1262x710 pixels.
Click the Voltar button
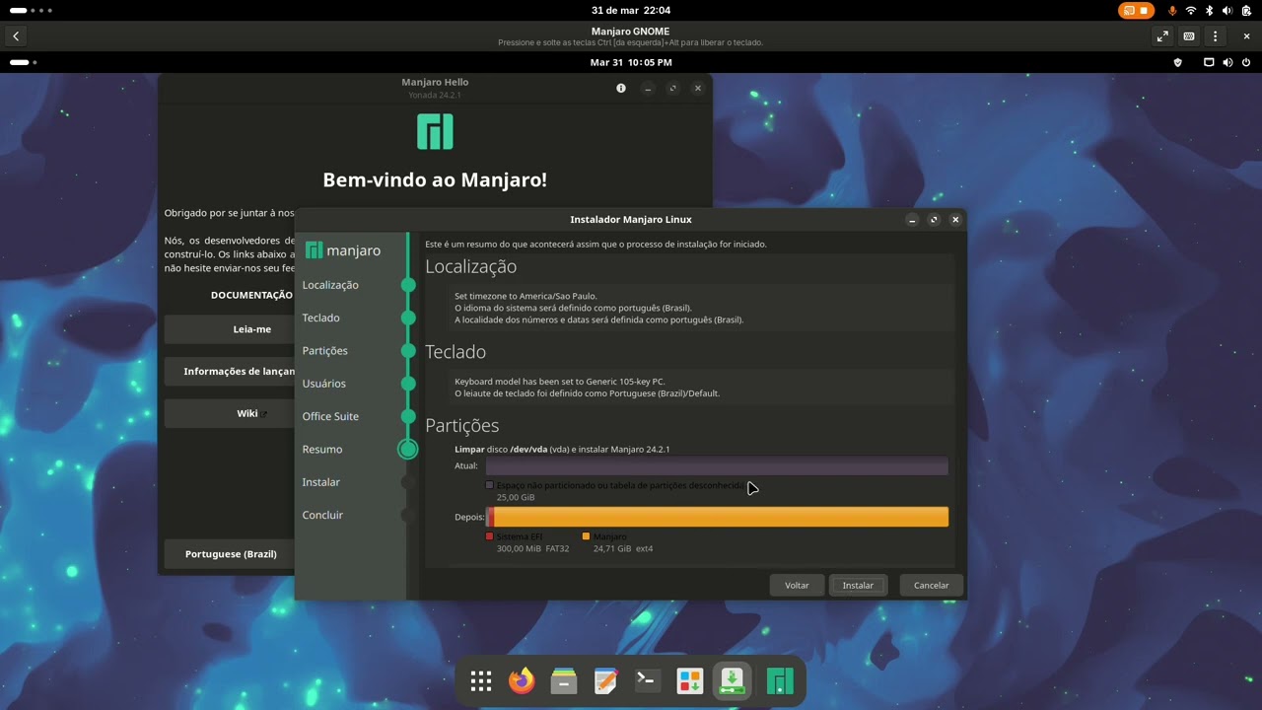click(x=797, y=585)
